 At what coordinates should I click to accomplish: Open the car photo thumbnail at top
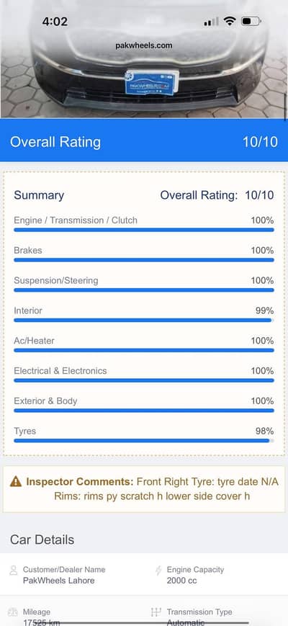(x=144, y=59)
